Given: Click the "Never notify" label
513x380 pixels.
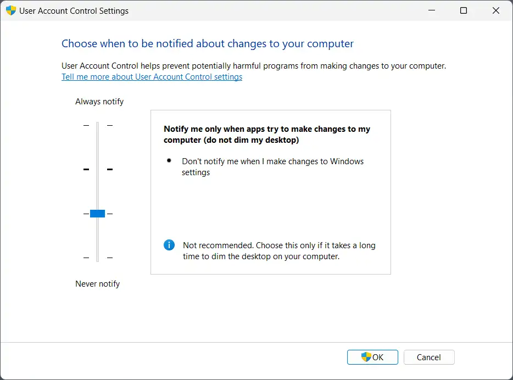Looking at the screenshot, I should 97,284.
